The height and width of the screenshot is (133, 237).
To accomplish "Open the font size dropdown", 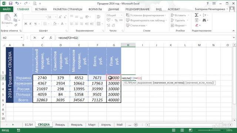I will pos(56,17).
